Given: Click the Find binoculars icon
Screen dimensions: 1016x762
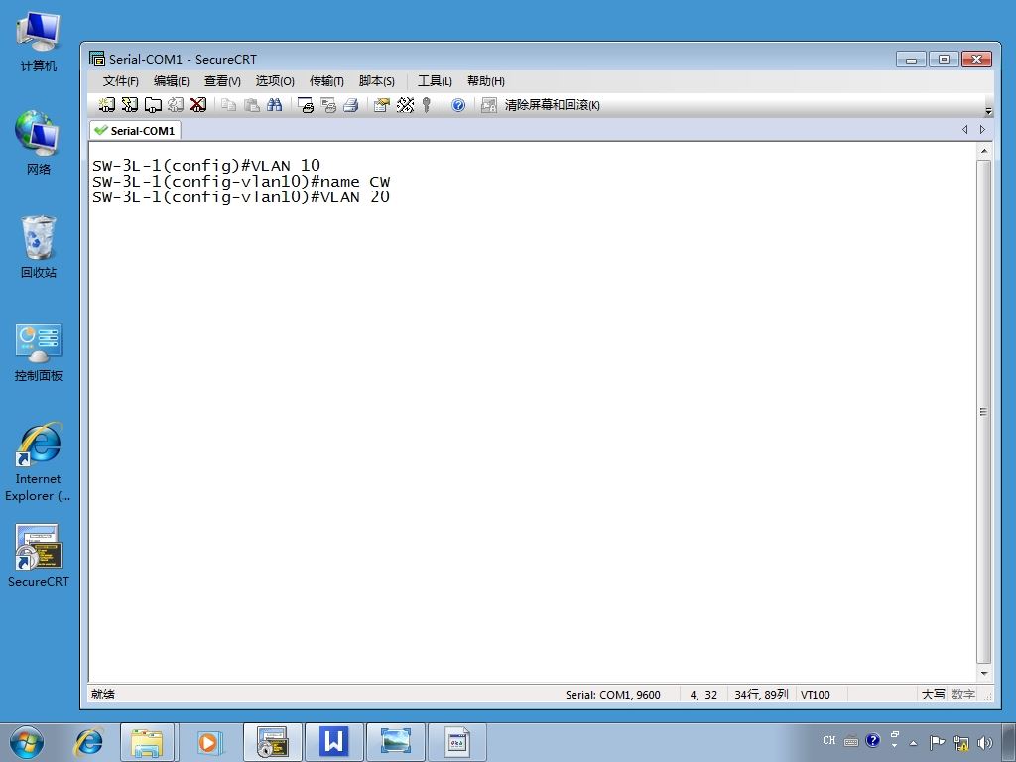Looking at the screenshot, I should click(274, 105).
